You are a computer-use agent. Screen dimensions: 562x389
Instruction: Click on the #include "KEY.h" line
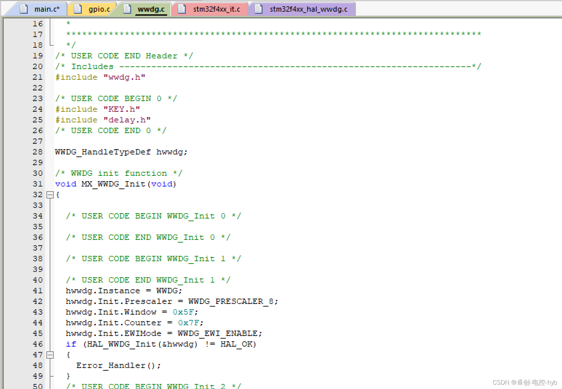tap(97, 109)
